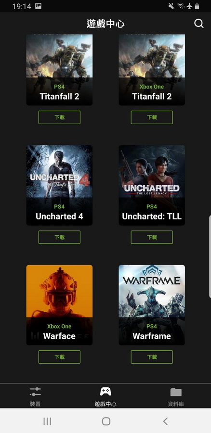
Task: Click 下載 under Uncharted 4
Action: click(x=59, y=237)
